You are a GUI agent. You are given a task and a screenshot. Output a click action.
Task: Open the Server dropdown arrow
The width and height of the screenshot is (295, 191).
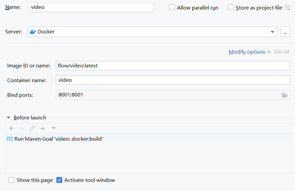(x=272, y=32)
